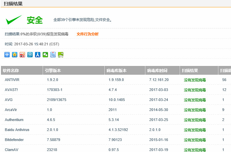Click database date 2017-03-25
This screenshot has width=231, height=152.
click(x=159, y=120)
